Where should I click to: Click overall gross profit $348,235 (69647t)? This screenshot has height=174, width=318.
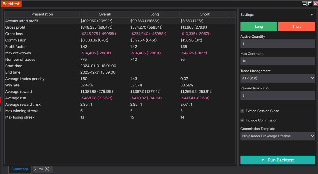96,27
